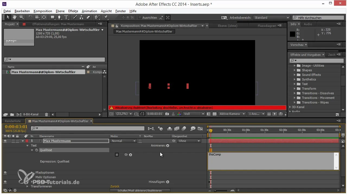
Task: Click the snapshot camera icon in viewer
Action: pyautogui.click(x=167, y=114)
